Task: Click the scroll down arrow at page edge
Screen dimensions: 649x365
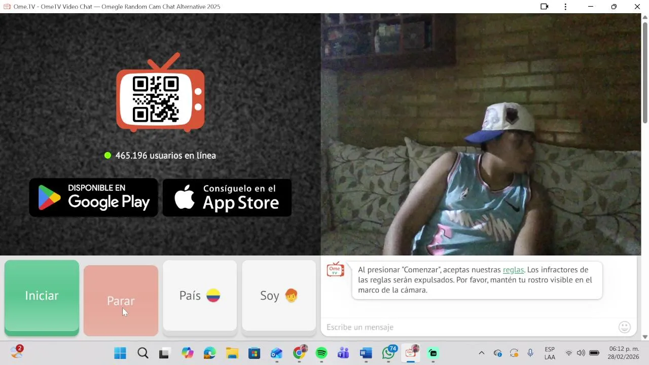Action: [x=645, y=337]
